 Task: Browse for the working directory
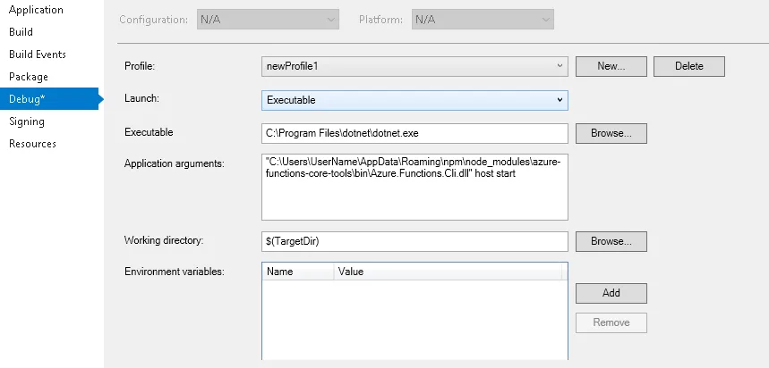pos(611,241)
